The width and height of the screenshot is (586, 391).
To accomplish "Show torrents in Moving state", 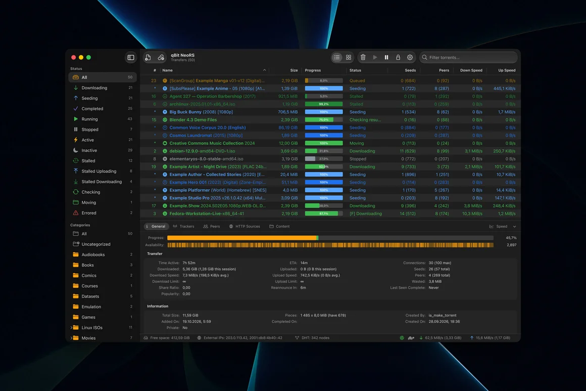I will click(103, 202).
